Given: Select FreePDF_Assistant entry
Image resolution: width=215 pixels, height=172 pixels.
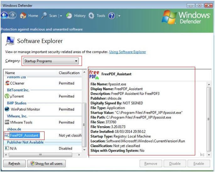Looking at the screenshot, I should [x=25, y=135].
